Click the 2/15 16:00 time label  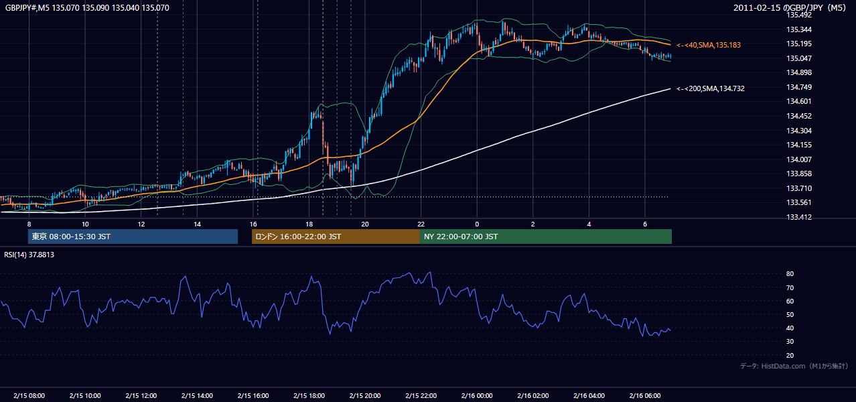(253, 395)
